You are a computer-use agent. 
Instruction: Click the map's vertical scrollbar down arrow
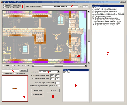pyautogui.click(x=89, y=62)
